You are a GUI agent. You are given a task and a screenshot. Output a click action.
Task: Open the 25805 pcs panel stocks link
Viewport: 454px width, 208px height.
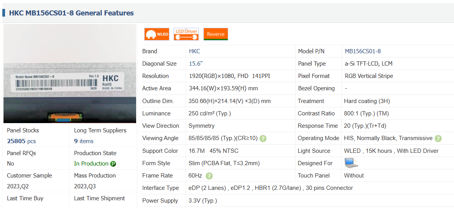click(x=21, y=141)
